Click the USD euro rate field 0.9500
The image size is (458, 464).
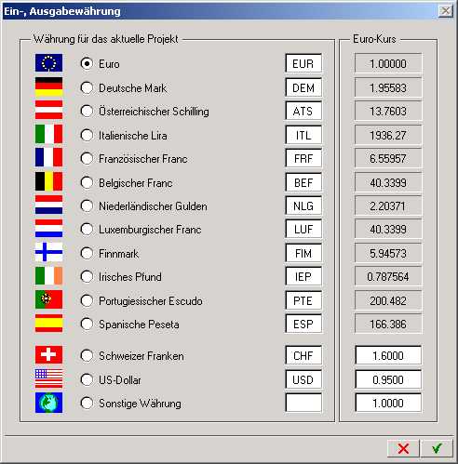(x=388, y=379)
